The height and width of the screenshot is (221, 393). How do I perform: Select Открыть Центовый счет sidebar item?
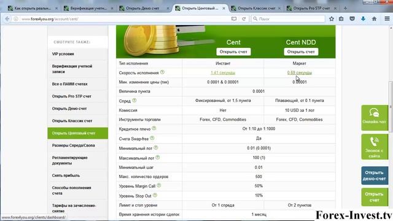click(78, 133)
